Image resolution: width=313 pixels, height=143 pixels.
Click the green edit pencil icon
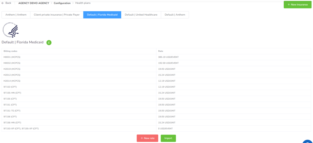click(49, 42)
